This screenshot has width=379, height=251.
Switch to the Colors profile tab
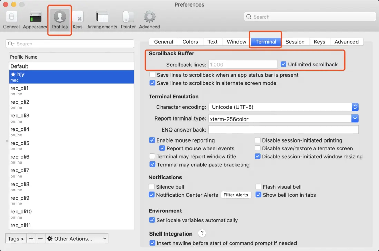click(190, 42)
